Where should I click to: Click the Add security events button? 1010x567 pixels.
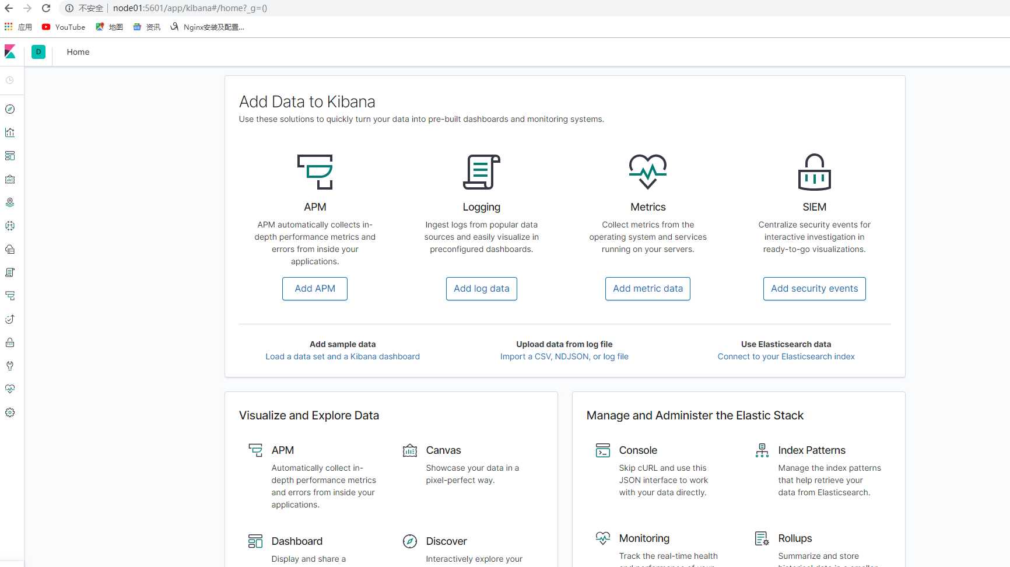point(815,289)
